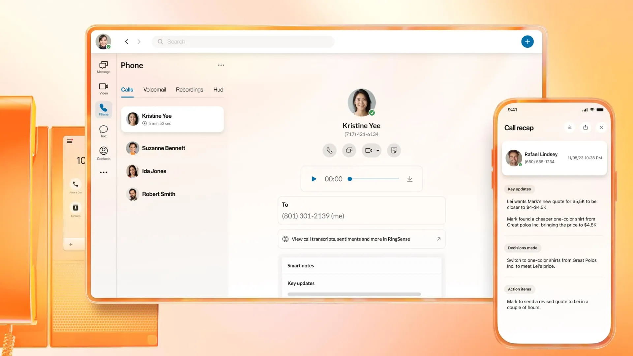
Task: Open the Text section in sidebar
Action: click(x=104, y=131)
